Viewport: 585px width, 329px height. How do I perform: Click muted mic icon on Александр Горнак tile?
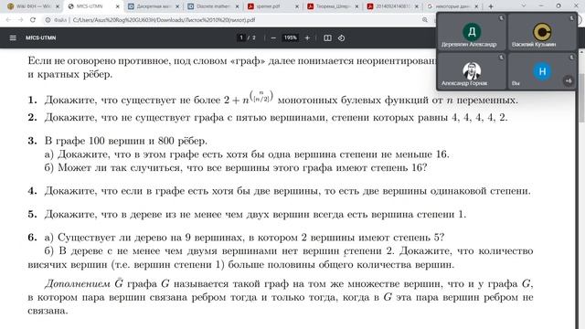tap(501, 57)
